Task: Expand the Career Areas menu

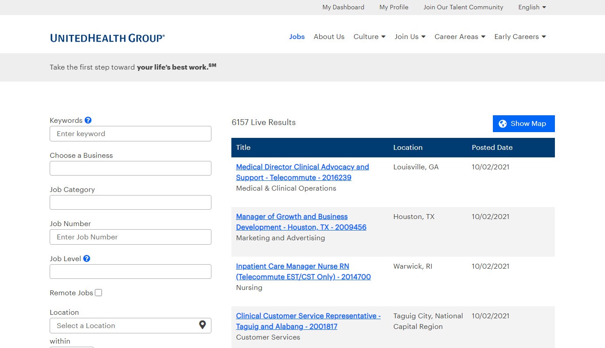Action: click(x=460, y=37)
